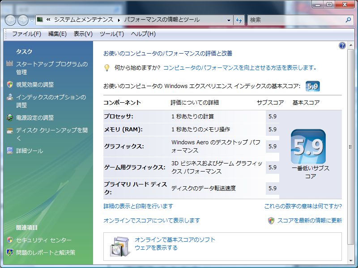Image resolution: width=358 pixels, height=268 pixels.
Task: Open 詳細の表示と印刷を行います link
Action: pyautogui.click(x=138, y=206)
